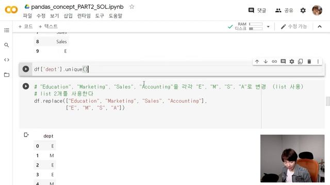Star the pandas_concept_PART2_SOL.ipynb notebook
The width and height of the screenshot is (330, 185).
tap(132, 7)
